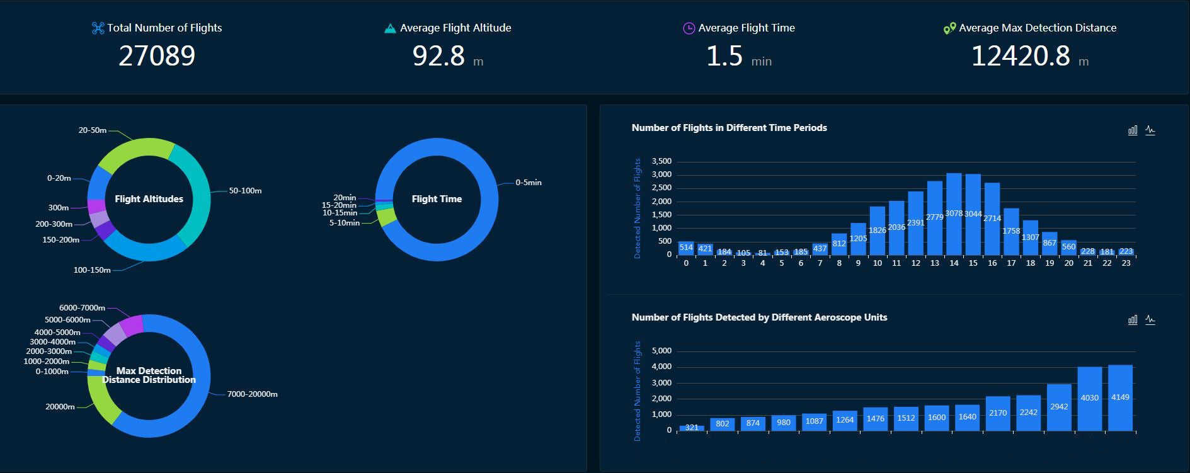Screen dimensions: 1190x473
Task: Click the 3044 bar at hour 15
Action: pyautogui.click(x=973, y=215)
